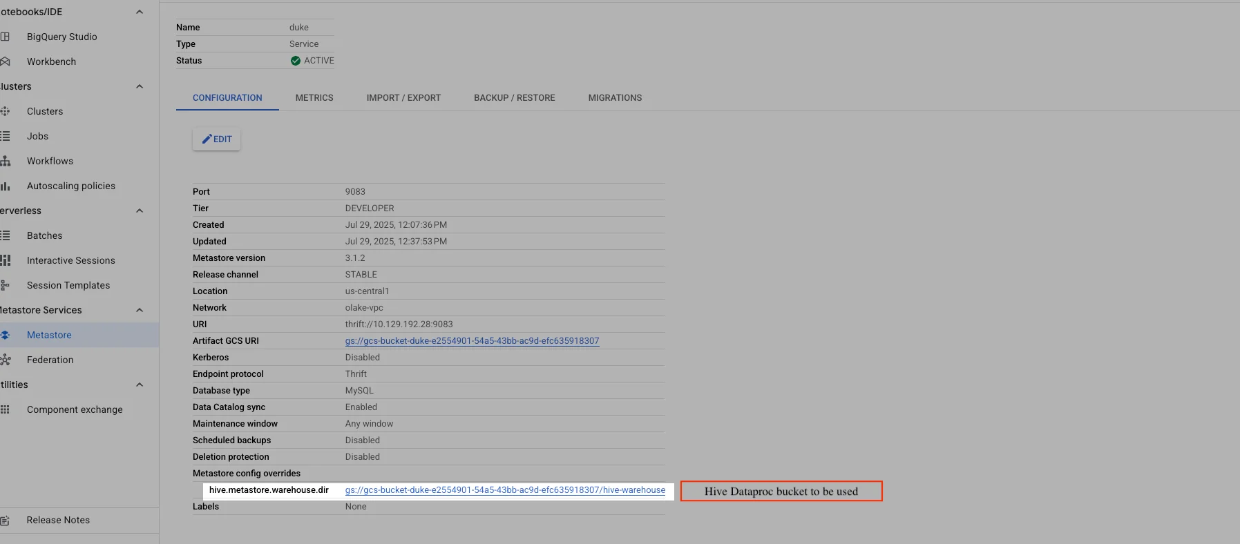Click the Component exchange grid icon

(x=5, y=409)
